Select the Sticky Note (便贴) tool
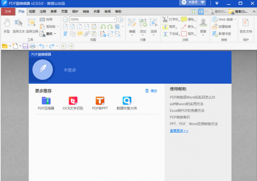 [188, 20]
